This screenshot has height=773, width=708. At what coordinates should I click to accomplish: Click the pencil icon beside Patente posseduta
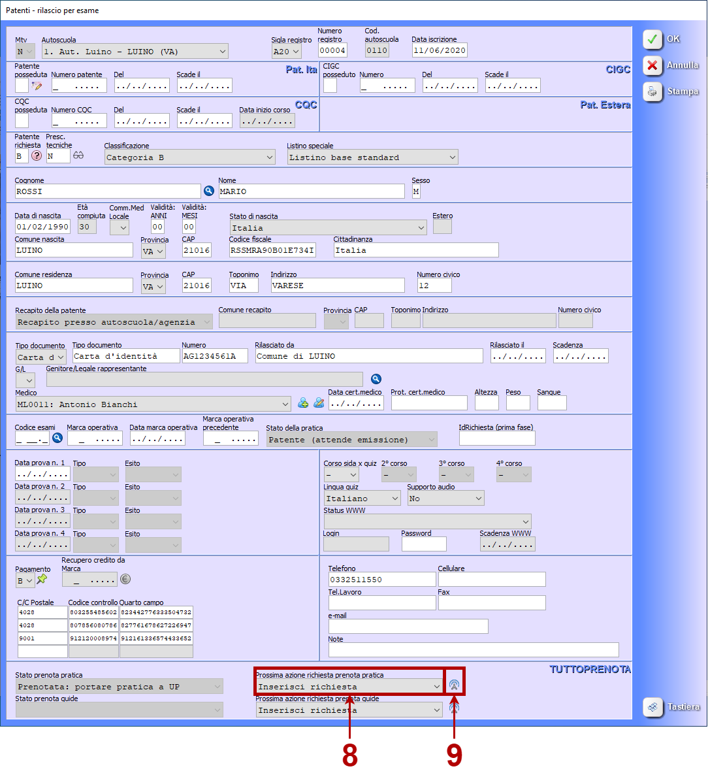click(x=37, y=86)
